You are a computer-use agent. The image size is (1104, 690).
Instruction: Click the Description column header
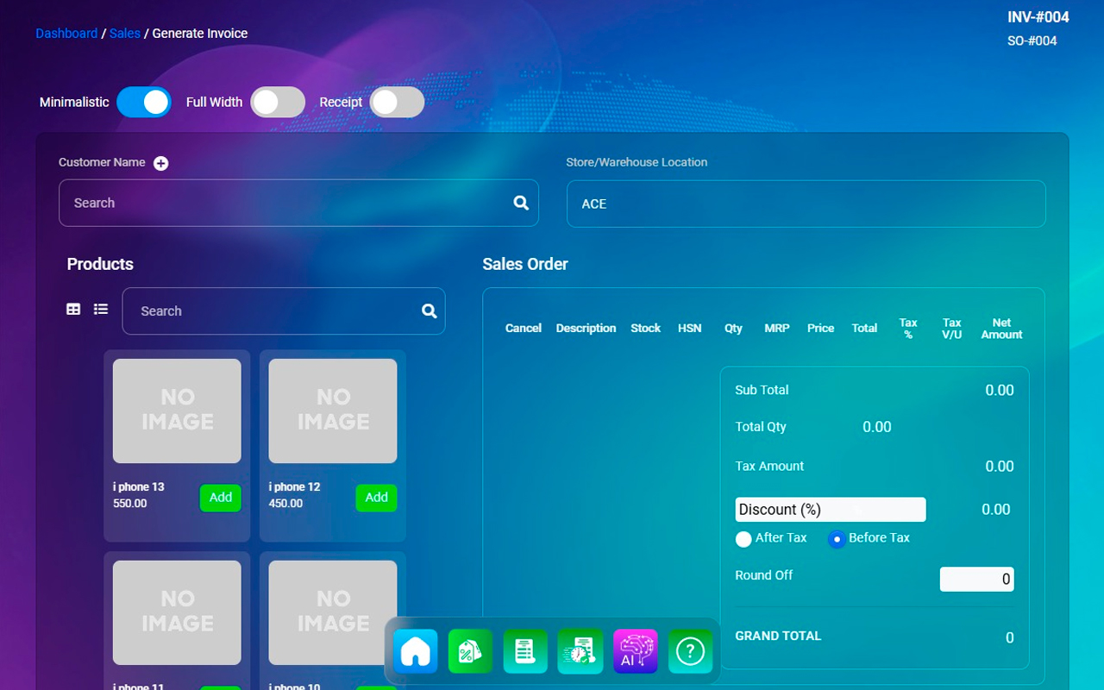[586, 329]
